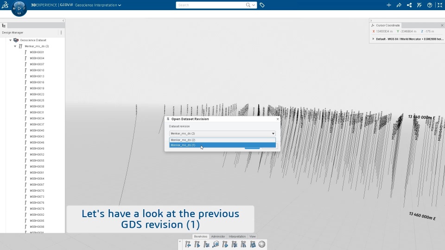Click the sixth borehole filter tool icon
Viewport: 445px width, 250px height.
(235, 244)
